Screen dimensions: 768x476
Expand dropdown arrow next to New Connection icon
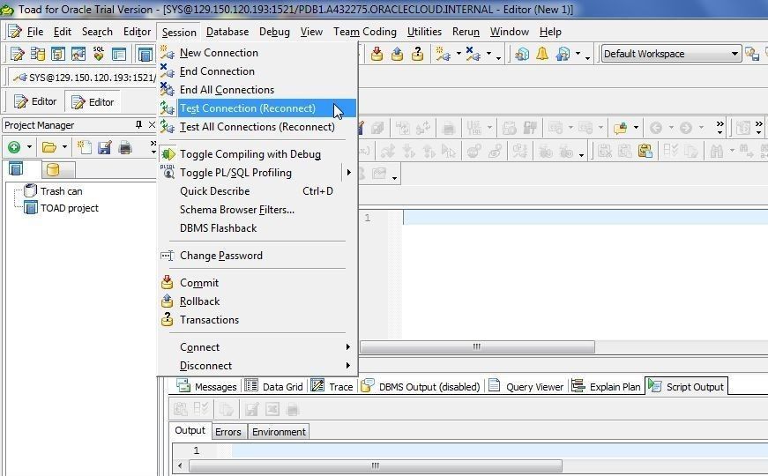(459, 54)
